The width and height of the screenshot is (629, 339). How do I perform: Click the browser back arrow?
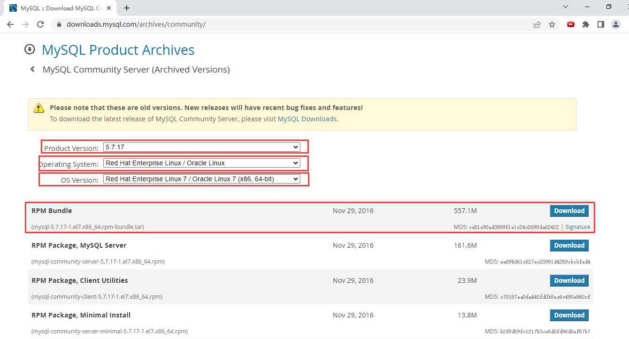[x=10, y=24]
